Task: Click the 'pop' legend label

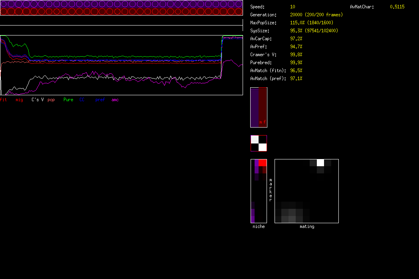Action: [51, 100]
